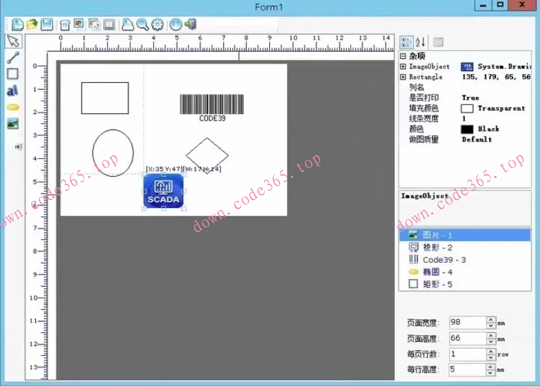Click the save toolbar icon

(x=45, y=24)
